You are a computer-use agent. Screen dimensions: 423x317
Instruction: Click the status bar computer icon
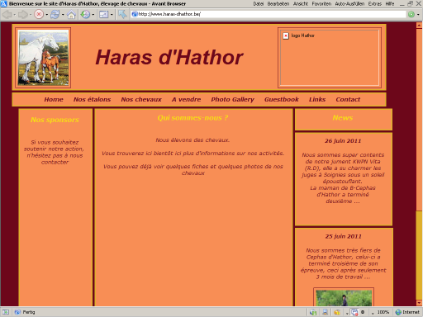(326, 312)
